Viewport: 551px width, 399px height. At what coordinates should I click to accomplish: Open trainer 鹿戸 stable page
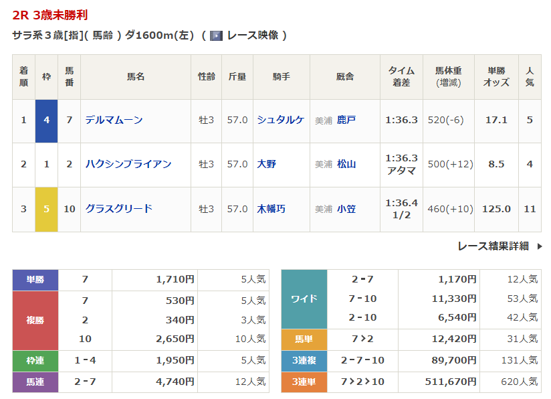click(x=346, y=120)
